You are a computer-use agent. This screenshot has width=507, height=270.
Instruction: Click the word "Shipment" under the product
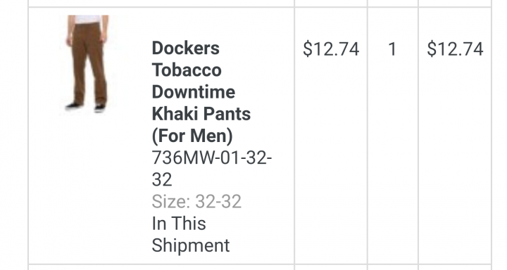190,245
